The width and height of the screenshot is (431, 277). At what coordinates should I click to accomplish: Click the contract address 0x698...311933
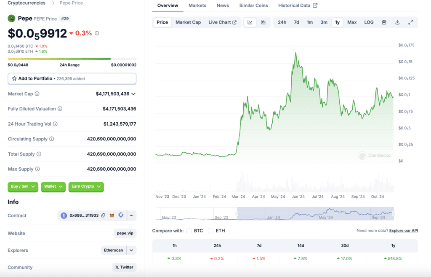pyautogui.click(x=84, y=215)
